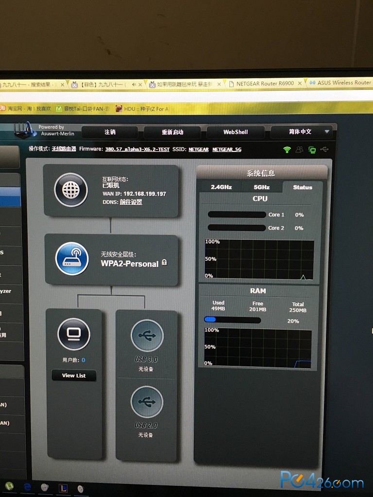The width and height of the screenshot is (373, 497).
Task: Close the 如果用跳舞毯来玩 browser tab
Action: 219,84
